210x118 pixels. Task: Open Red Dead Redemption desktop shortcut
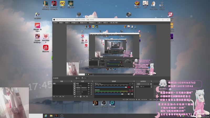(x=54, y=5)
